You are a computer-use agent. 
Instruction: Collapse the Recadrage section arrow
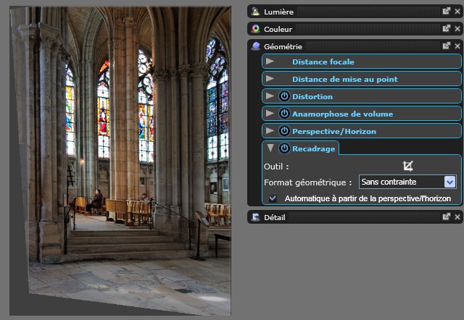click(x=270, y=148)
